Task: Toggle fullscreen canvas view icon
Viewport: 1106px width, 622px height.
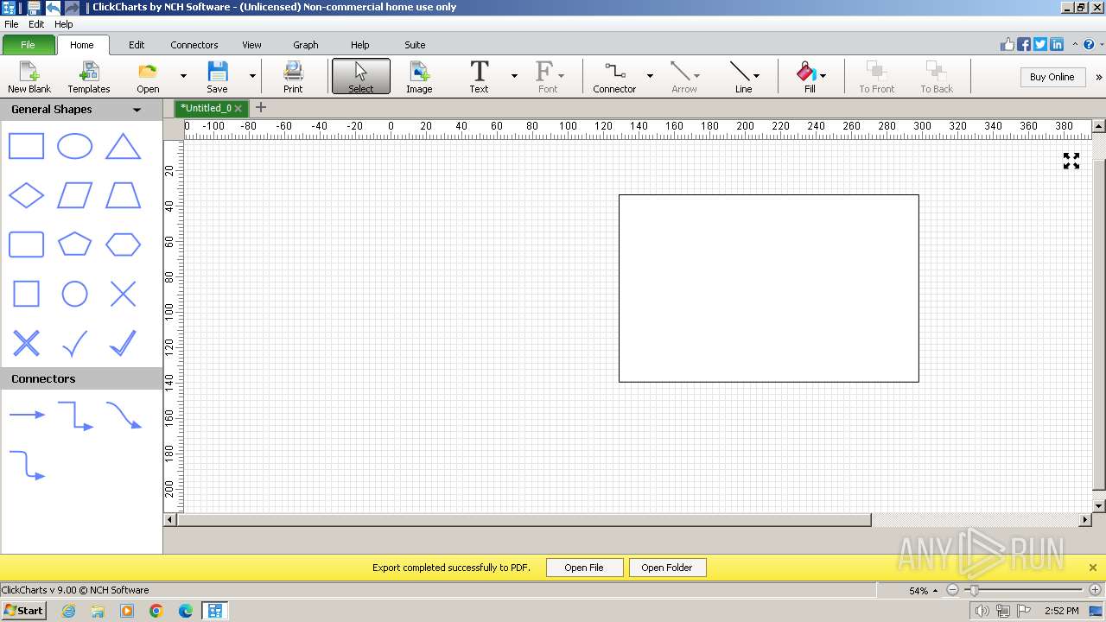Action: (1071, 161)
